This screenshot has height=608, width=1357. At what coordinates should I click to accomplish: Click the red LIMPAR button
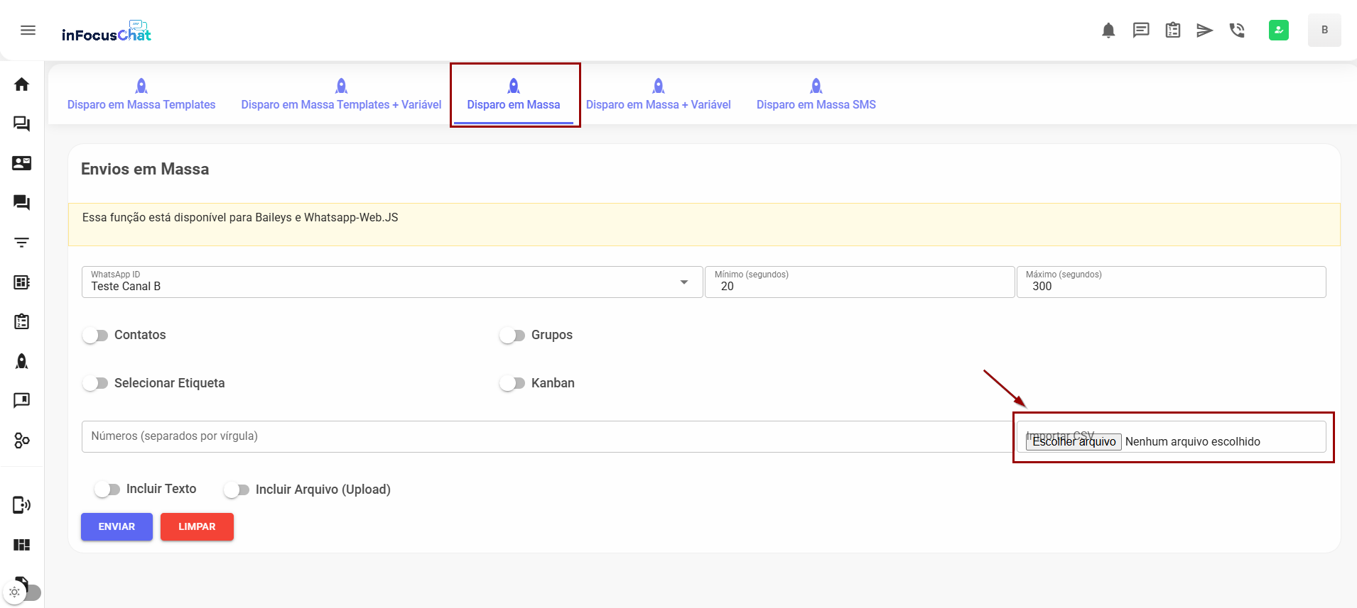click(197, 526)
